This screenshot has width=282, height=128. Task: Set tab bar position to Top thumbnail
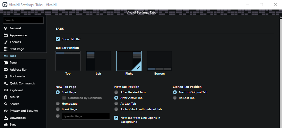tap(68, 61)
